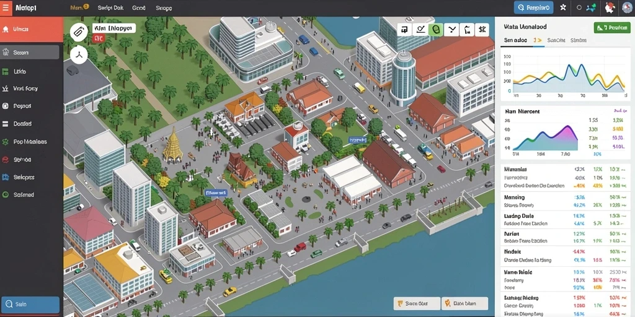Click the stacked-bars icon beside 'Donfed'
635x317 pixels.
5,124
